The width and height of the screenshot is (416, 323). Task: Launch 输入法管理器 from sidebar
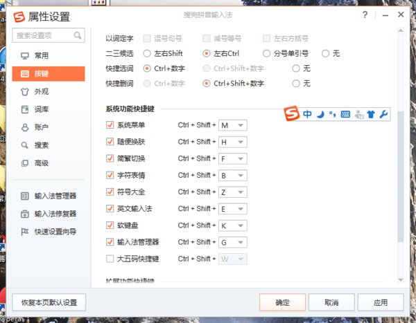(x=49, y=196)
